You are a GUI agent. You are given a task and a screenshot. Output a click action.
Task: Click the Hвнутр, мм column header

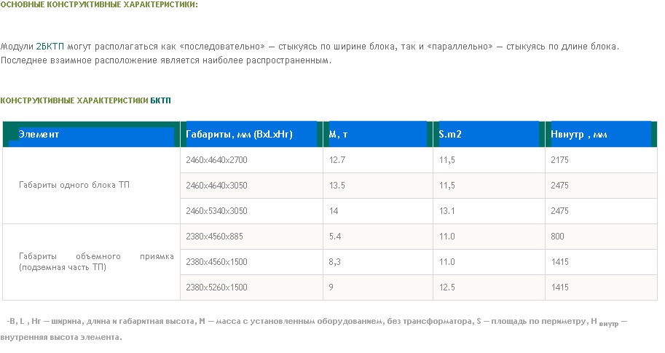(579, 135)
